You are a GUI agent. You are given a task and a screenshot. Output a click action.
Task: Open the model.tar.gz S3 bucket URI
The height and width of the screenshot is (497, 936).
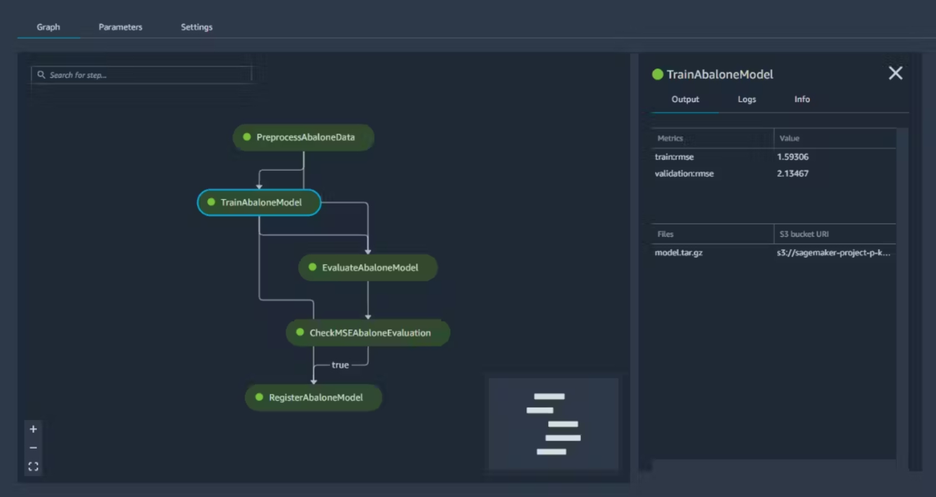pyautogui.click(x=834, y=253)
